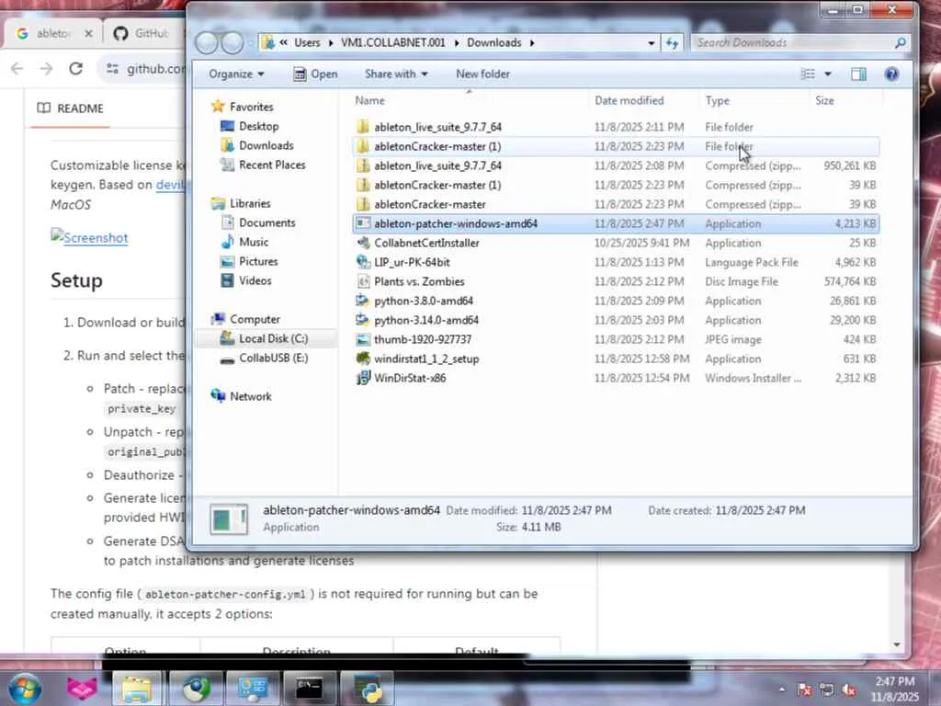Select the thumb-1920-927737 JPEG image
Viewport: 941px width, 706px height.
pyautogui.click(x=616, y=339)
